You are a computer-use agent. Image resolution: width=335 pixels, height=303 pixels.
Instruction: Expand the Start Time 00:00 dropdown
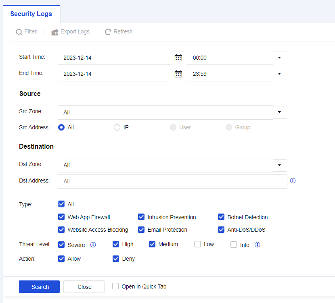[279, 58]
